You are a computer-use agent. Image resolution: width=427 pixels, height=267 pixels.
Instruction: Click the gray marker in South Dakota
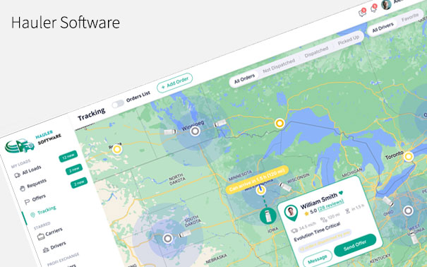coord(167,239)
